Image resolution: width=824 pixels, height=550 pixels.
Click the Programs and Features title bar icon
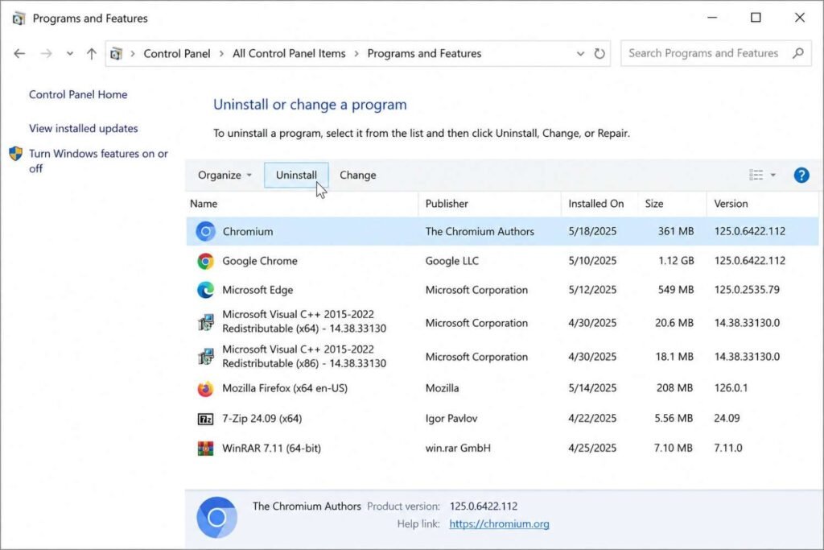tap(19, 19)
